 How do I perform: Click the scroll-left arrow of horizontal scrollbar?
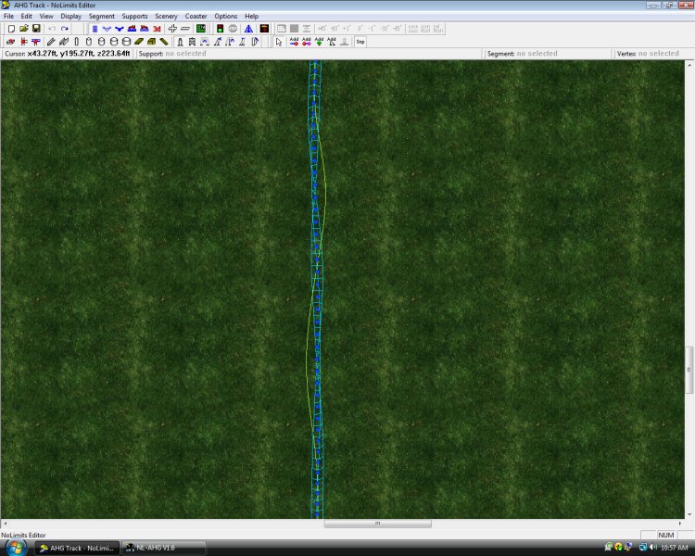(5, 524)
